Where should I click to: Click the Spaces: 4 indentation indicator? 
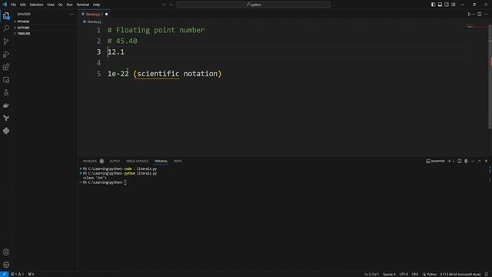tap(389, 274)
